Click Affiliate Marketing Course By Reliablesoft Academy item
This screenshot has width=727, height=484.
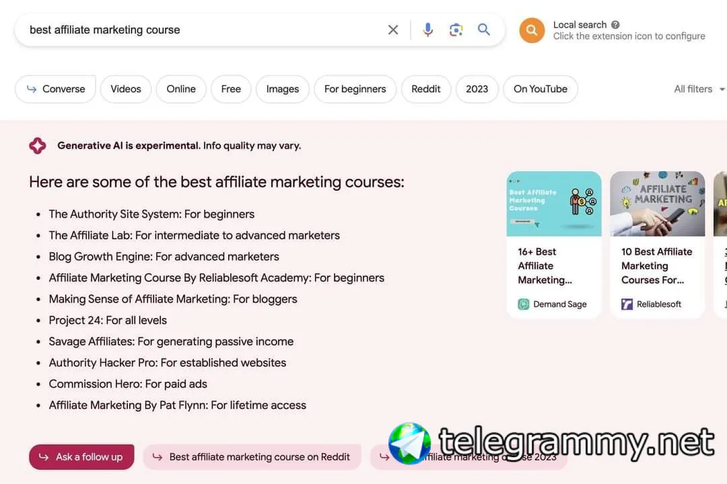point(217,278)
